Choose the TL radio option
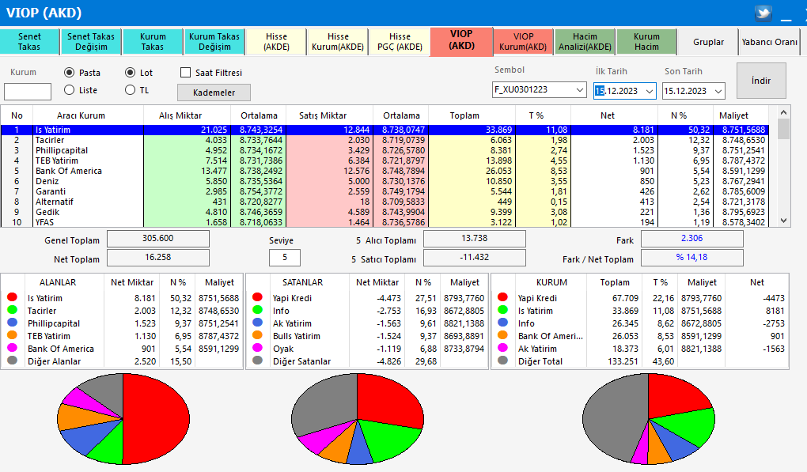The width and height of the screenshot is (807, 472). [x=131, y=90]
